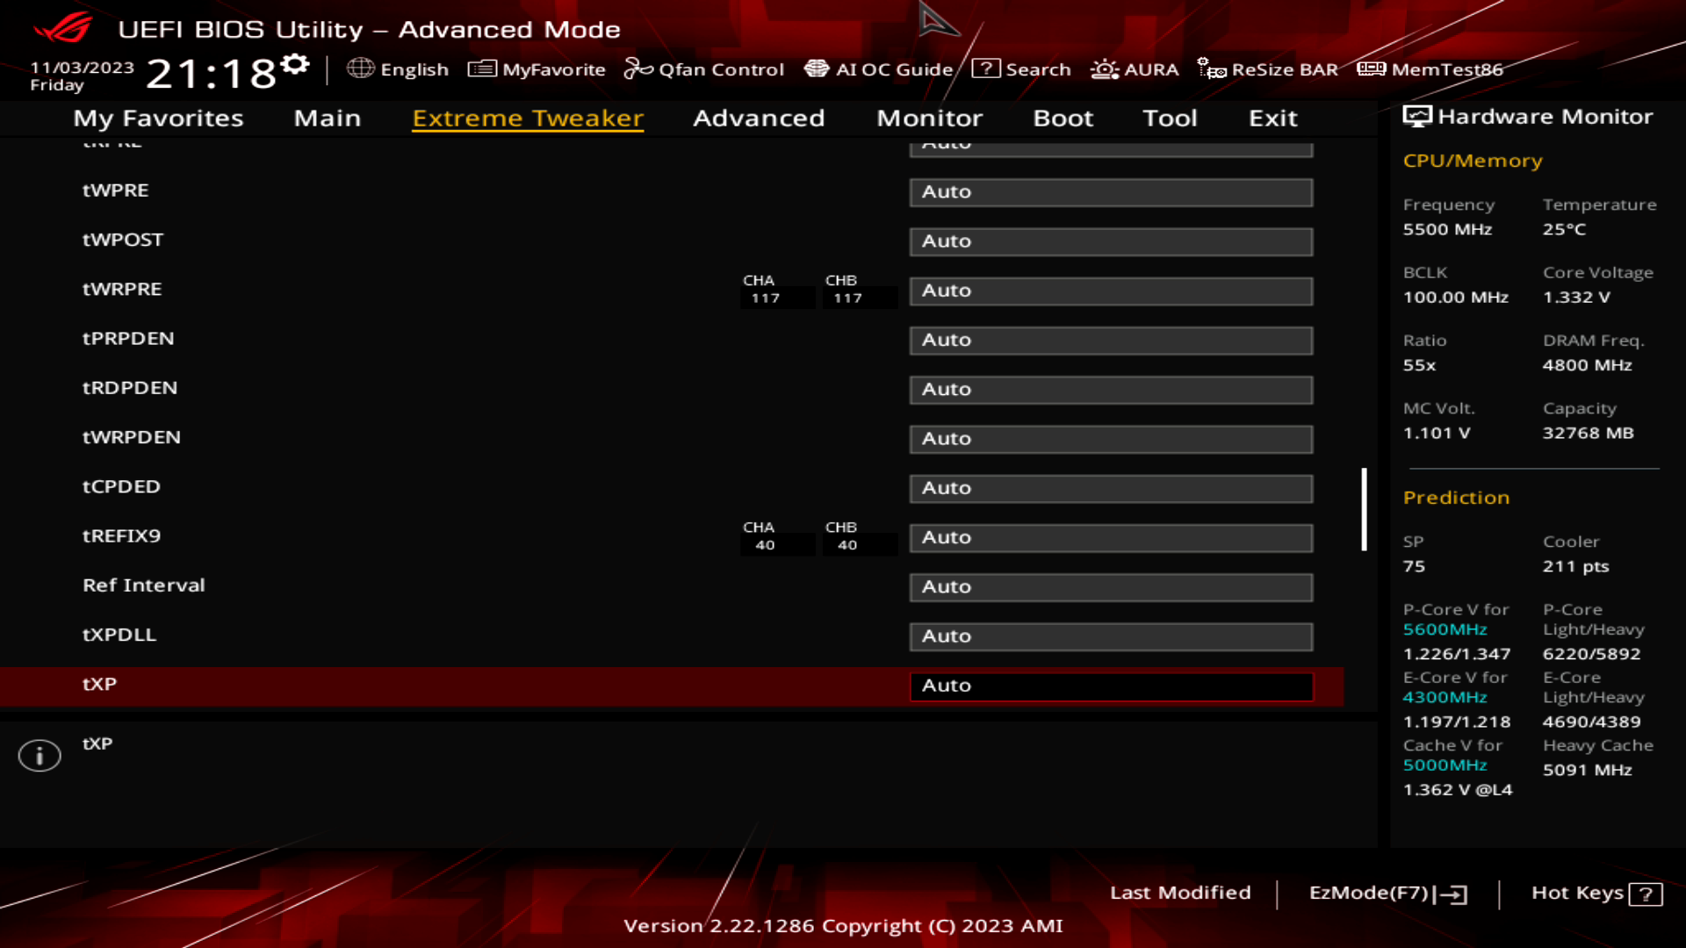
Task: Expand tXPDLL auto dropdown
Action: [x=1111, y=636]
